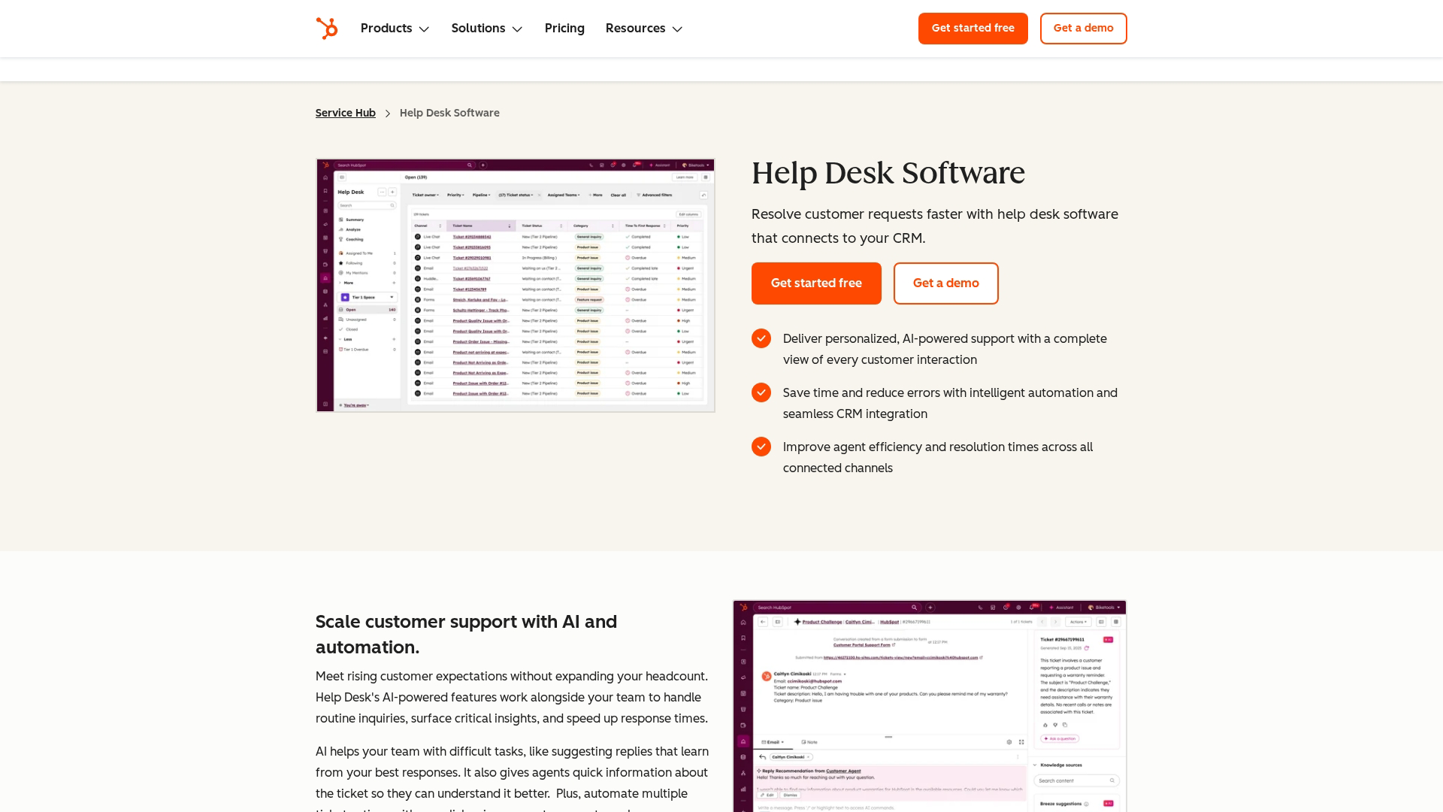Toggle the You're away status in Help Desk

tap(355, 405)
